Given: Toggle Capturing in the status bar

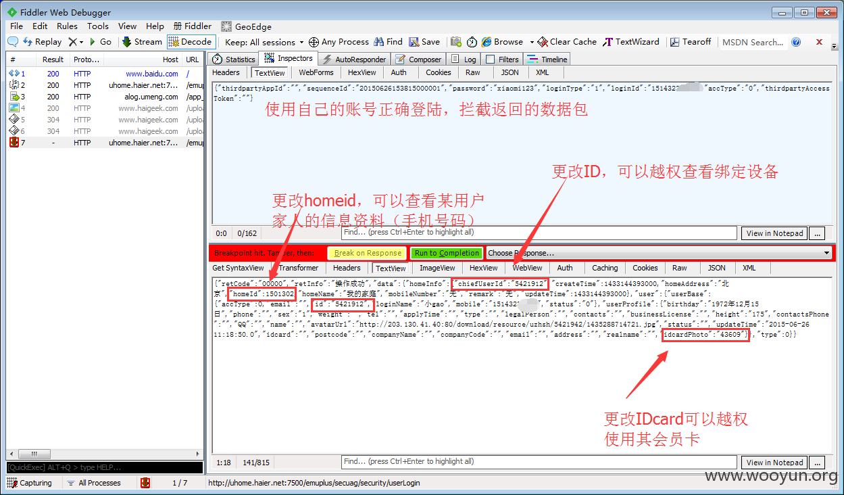Looking at the screenshot, I should point(30,483).
